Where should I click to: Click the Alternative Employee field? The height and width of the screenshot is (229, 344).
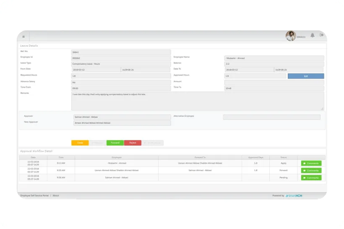[x=271, y=117]
